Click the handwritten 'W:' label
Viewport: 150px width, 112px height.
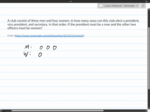[27, 54]
